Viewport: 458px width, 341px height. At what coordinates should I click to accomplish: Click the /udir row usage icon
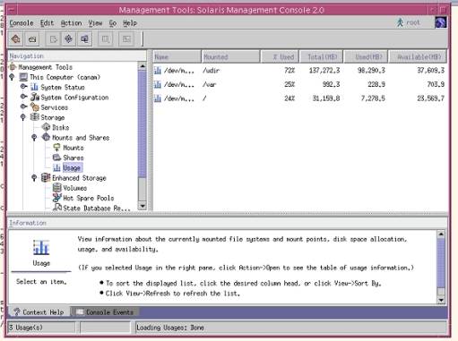pos(158,71)
